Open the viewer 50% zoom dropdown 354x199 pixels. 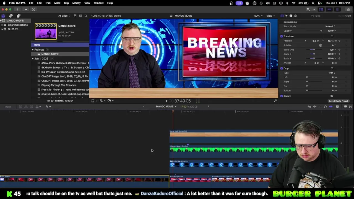tap(258, 16)
